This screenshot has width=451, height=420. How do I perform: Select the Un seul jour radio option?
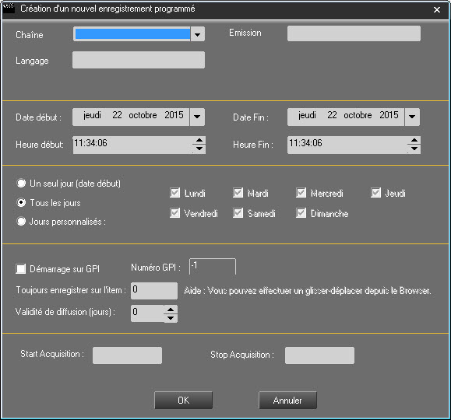(21, 184)
